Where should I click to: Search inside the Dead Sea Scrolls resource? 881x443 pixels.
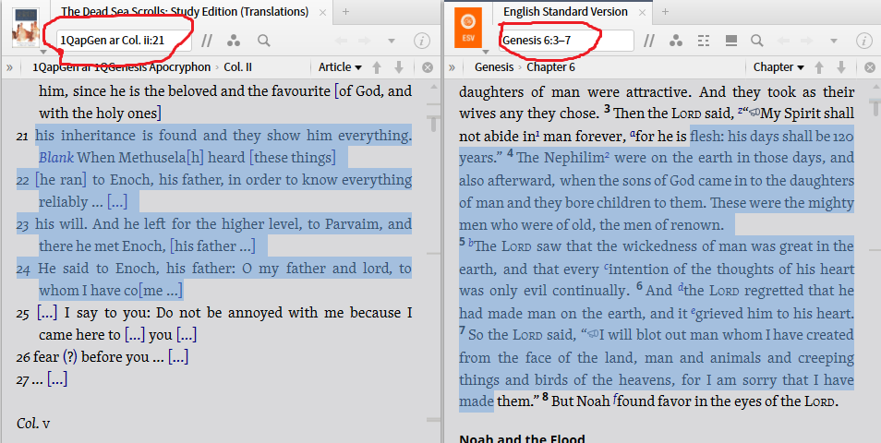point(263,41)
